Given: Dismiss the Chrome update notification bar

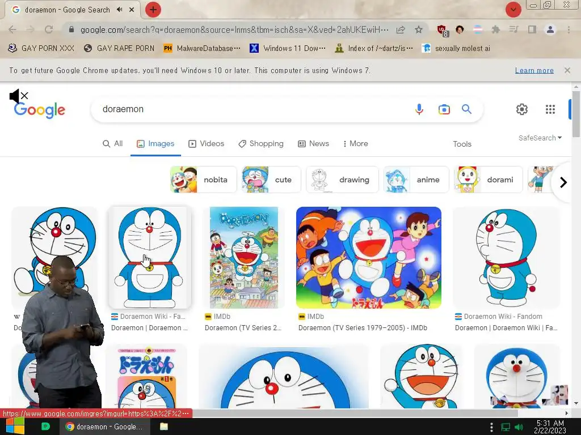Looking at the screenshot, I should (x=567, y=70).
